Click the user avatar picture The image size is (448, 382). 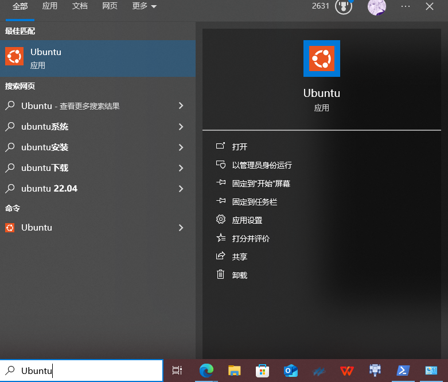(x=376, y=7)
